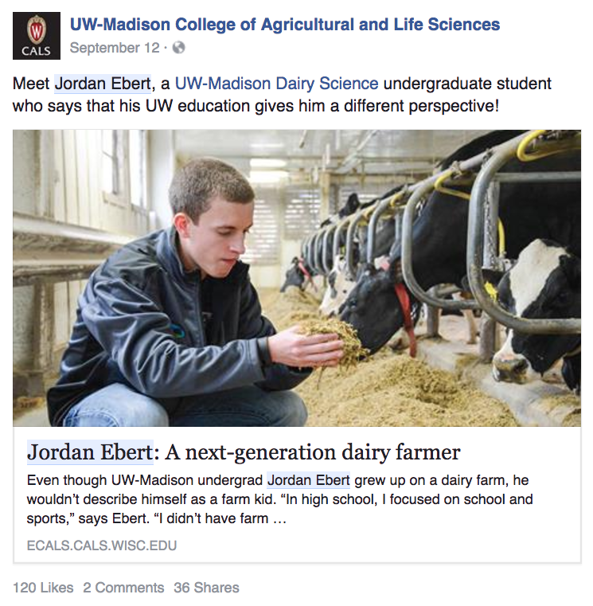Viewport: 593px width, 606px height.
Task: View the 36 Shares
Action: [x=206, y=588]
